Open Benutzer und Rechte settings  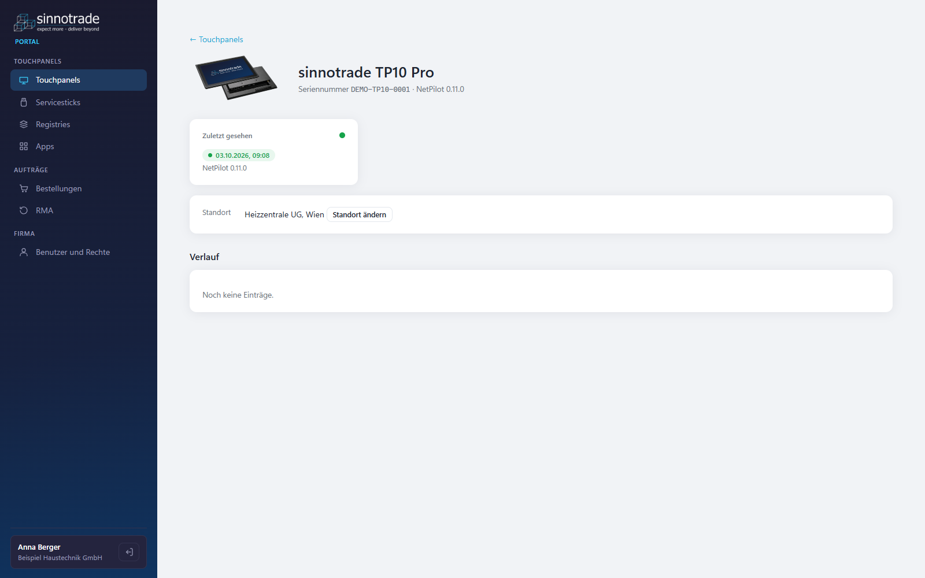click(x=79, y=252)
